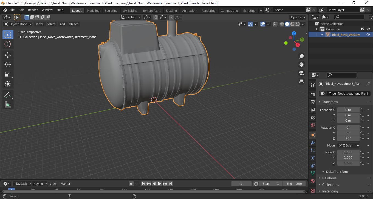373x199 pixels.
Task: Switch to the Modeling workspace tab
Action: (x=93, y=11)
